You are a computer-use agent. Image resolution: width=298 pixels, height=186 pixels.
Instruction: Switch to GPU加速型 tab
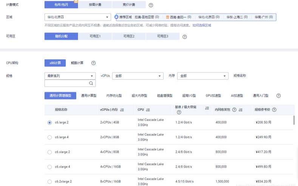(213, 96)
